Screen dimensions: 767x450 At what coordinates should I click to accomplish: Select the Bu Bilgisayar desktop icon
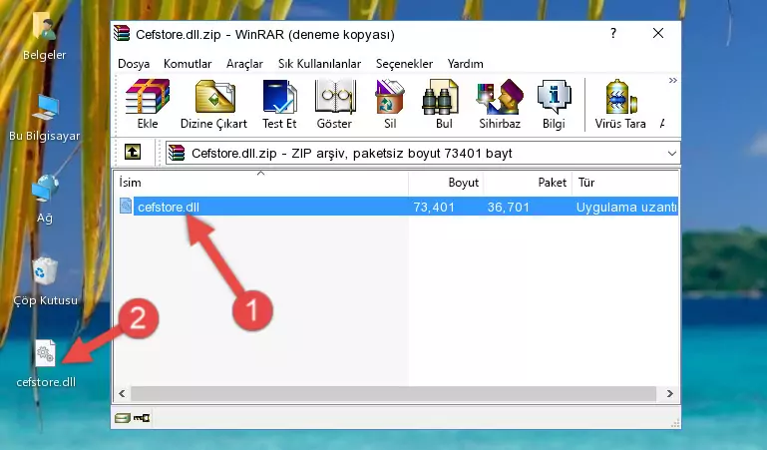45,119
